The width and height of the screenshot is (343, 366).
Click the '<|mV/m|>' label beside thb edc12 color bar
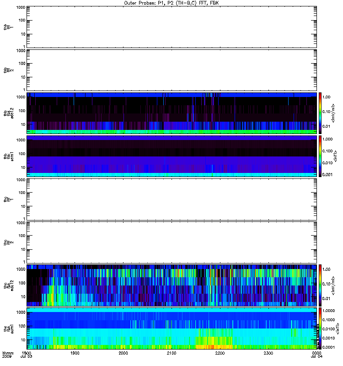[333, 113]
